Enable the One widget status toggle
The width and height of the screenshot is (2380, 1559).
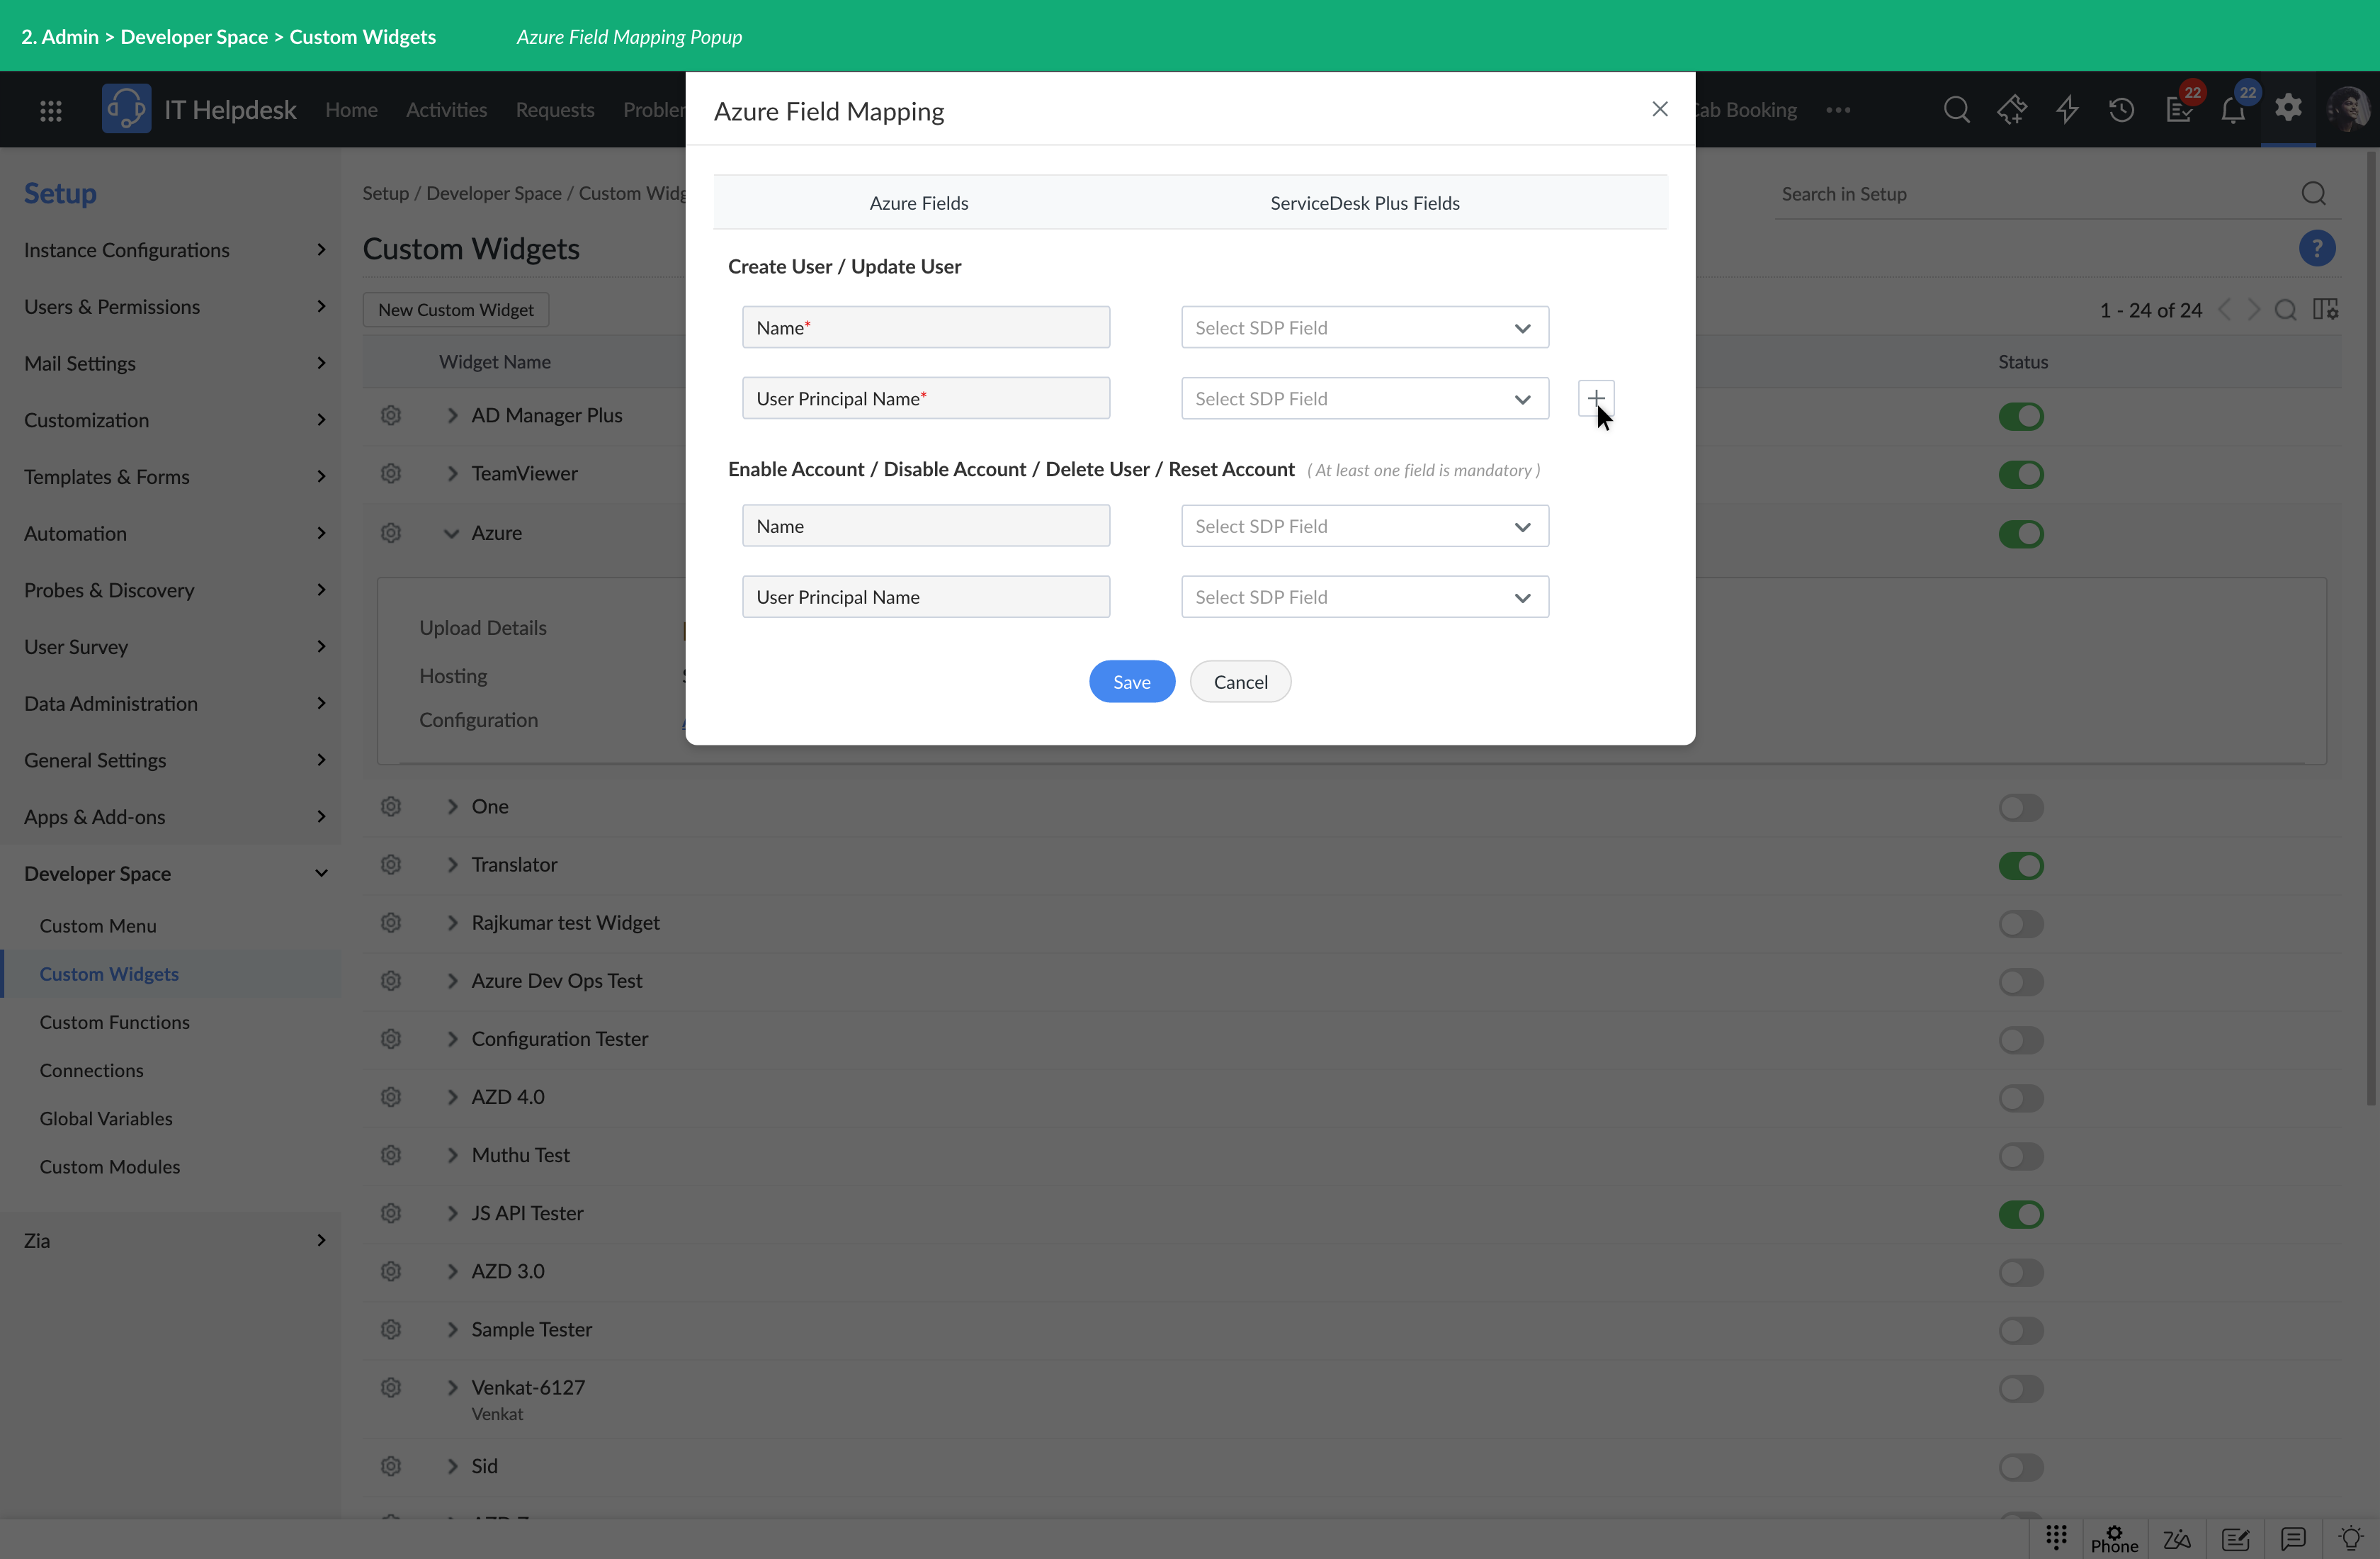pyautogui.click(x=2021, y=808)
